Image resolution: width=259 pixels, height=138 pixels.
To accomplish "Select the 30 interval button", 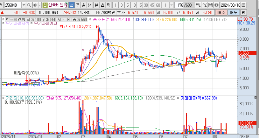I will click(x=146, y=5).
